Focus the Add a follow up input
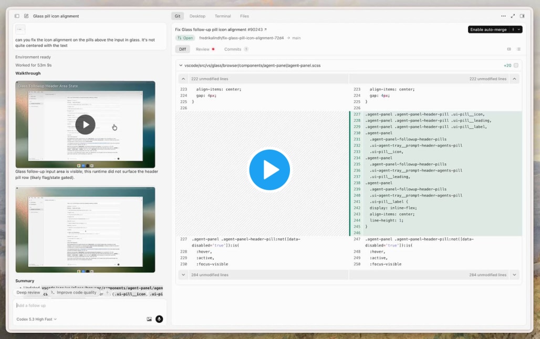This screenshot has width=540, height=339. 89,305
